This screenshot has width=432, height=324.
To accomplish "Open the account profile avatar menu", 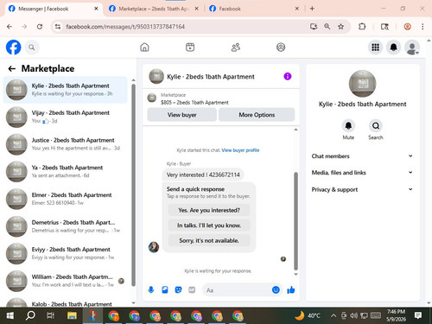I will pos(412,48).
